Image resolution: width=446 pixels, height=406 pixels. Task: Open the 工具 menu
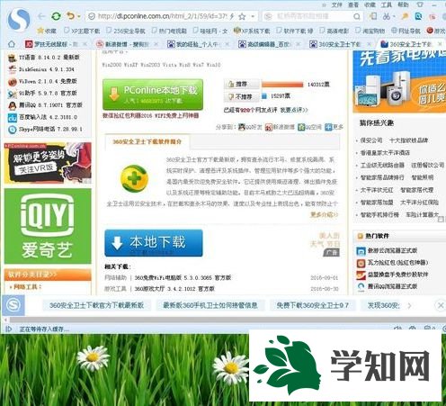386,5
